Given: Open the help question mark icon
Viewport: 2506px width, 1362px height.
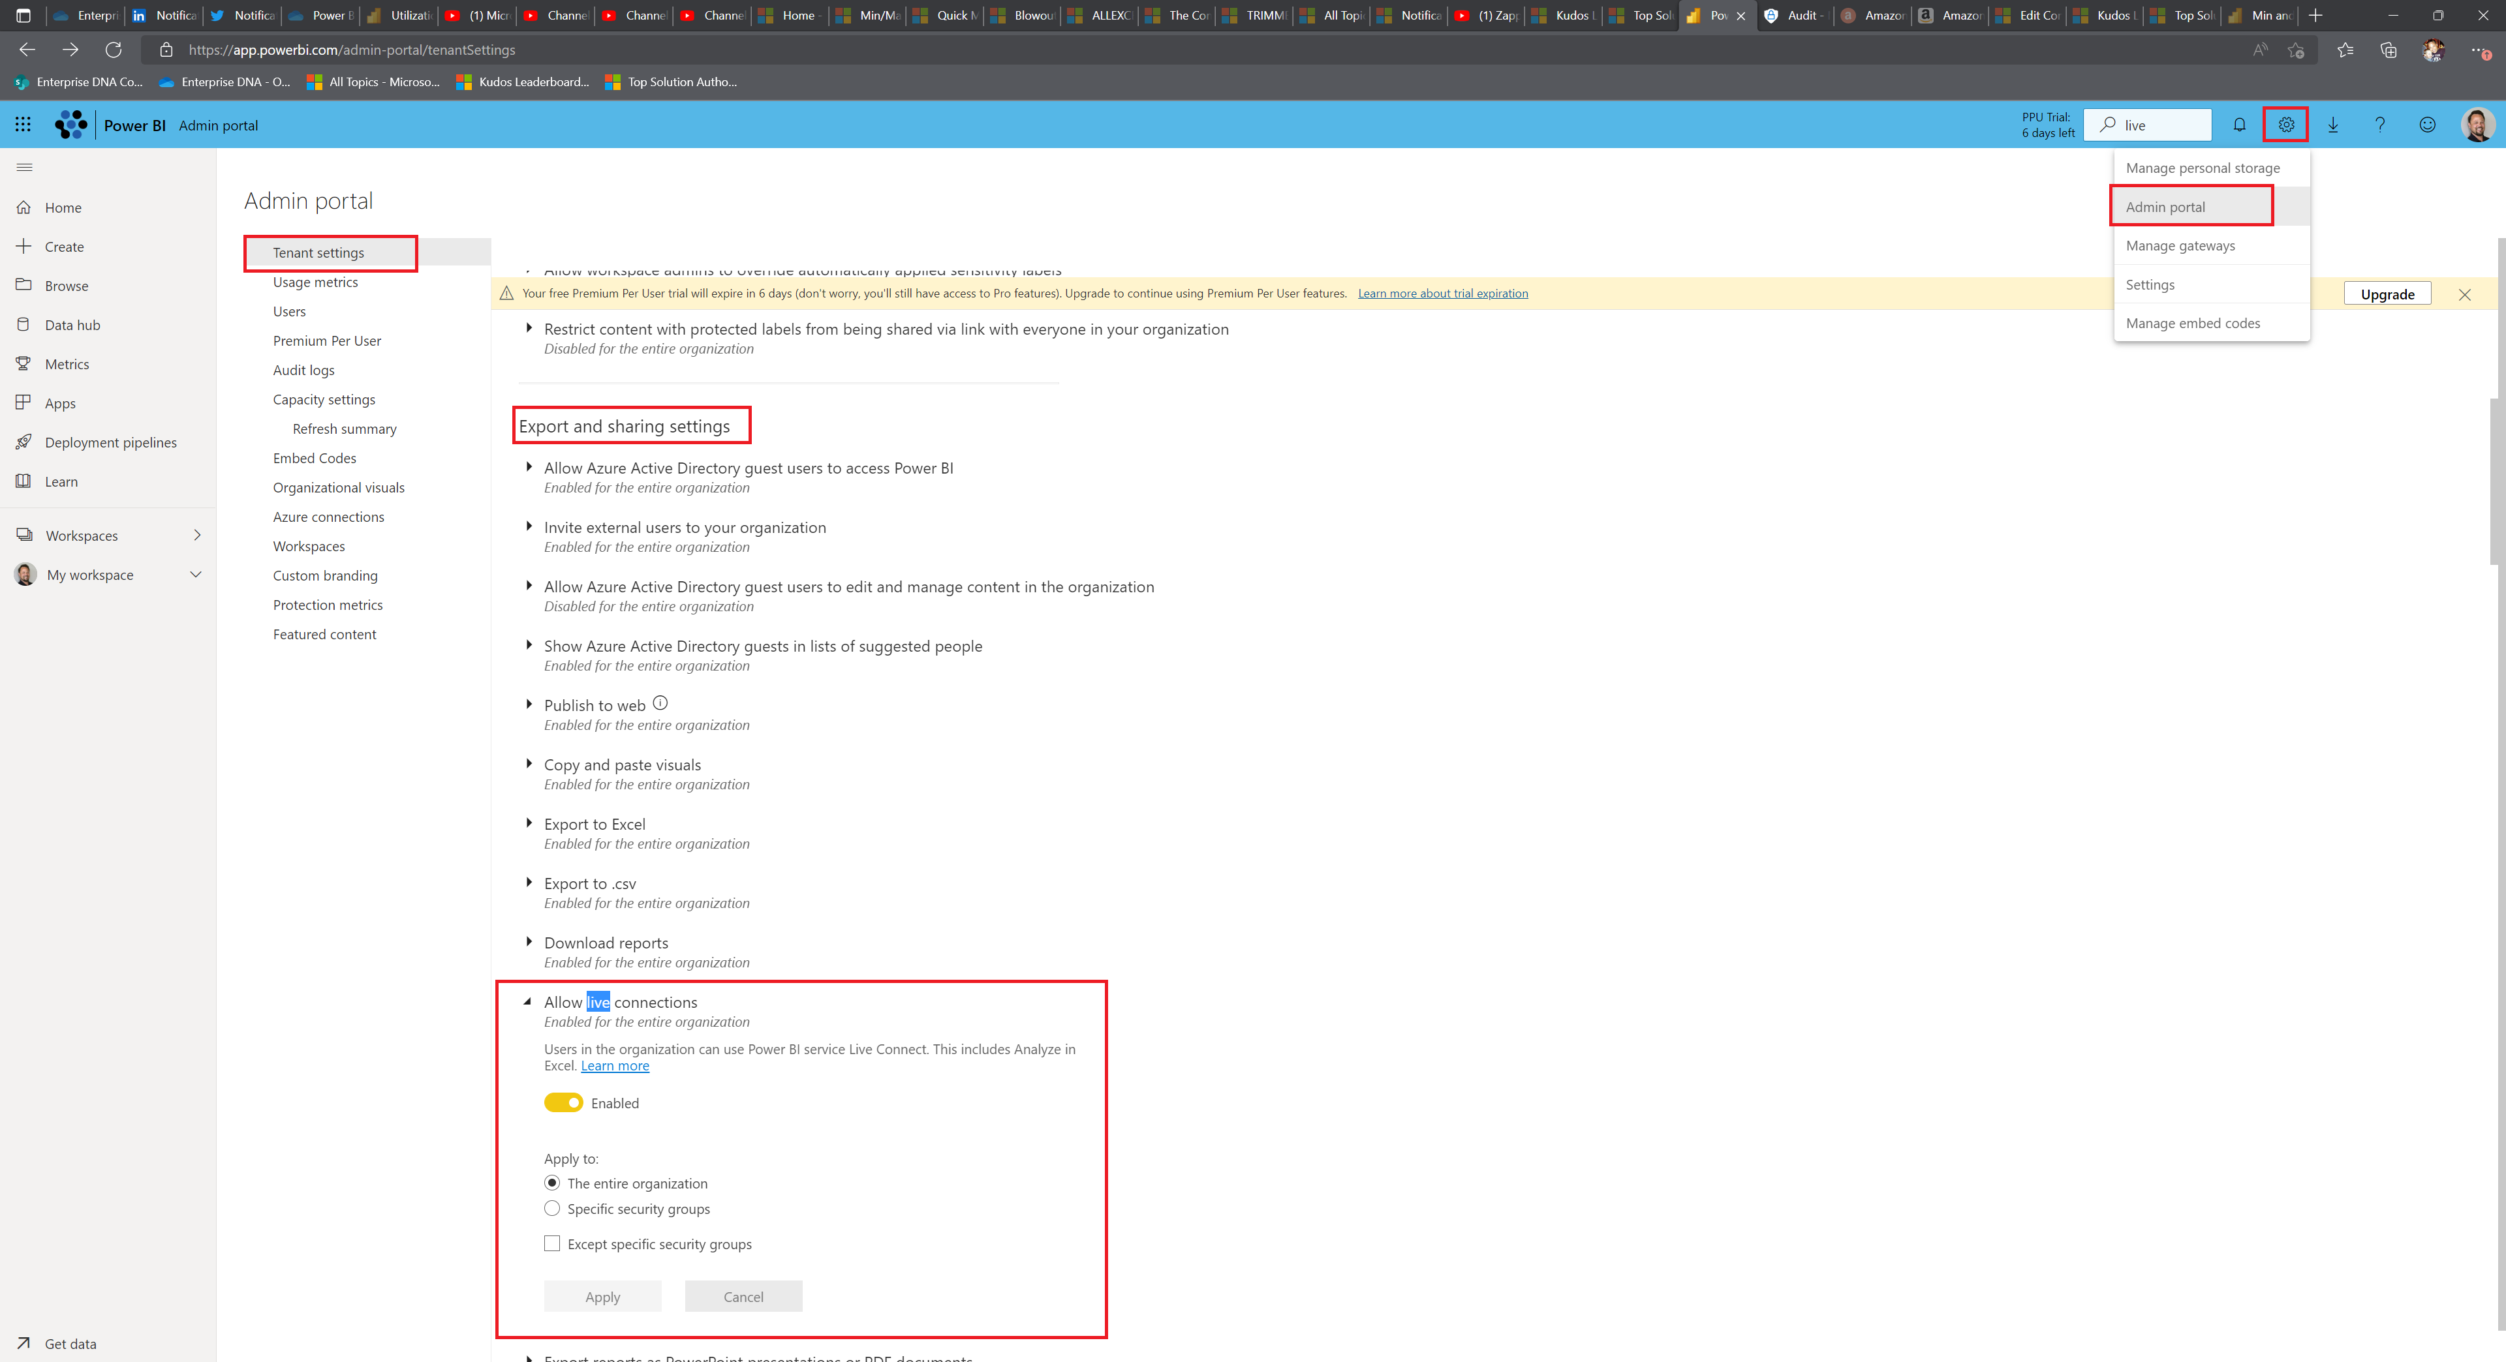Looking at the screenshot, I should click(2379, 125).
